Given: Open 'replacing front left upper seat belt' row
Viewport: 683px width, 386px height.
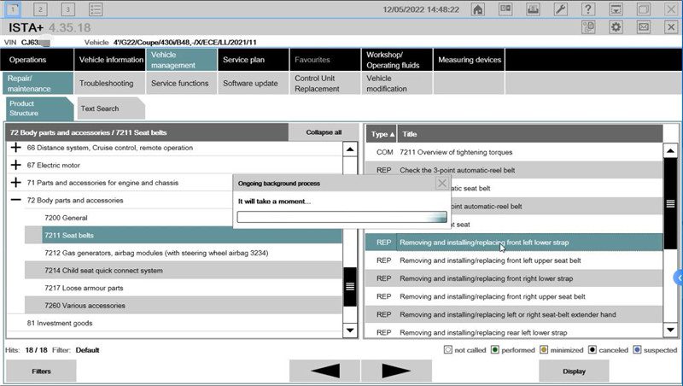Looking at the screenshot, I should click(x=514, y=260).
